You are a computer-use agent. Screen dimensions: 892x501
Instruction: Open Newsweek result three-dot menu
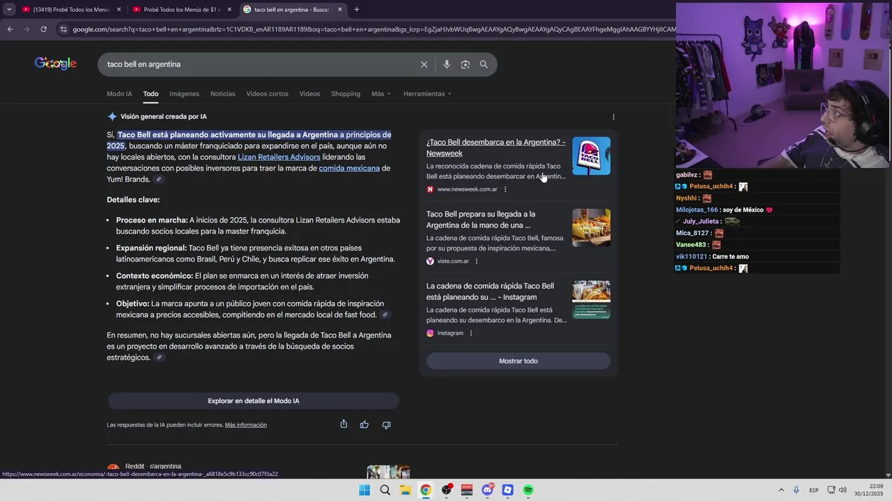click(x=505, y=189)
